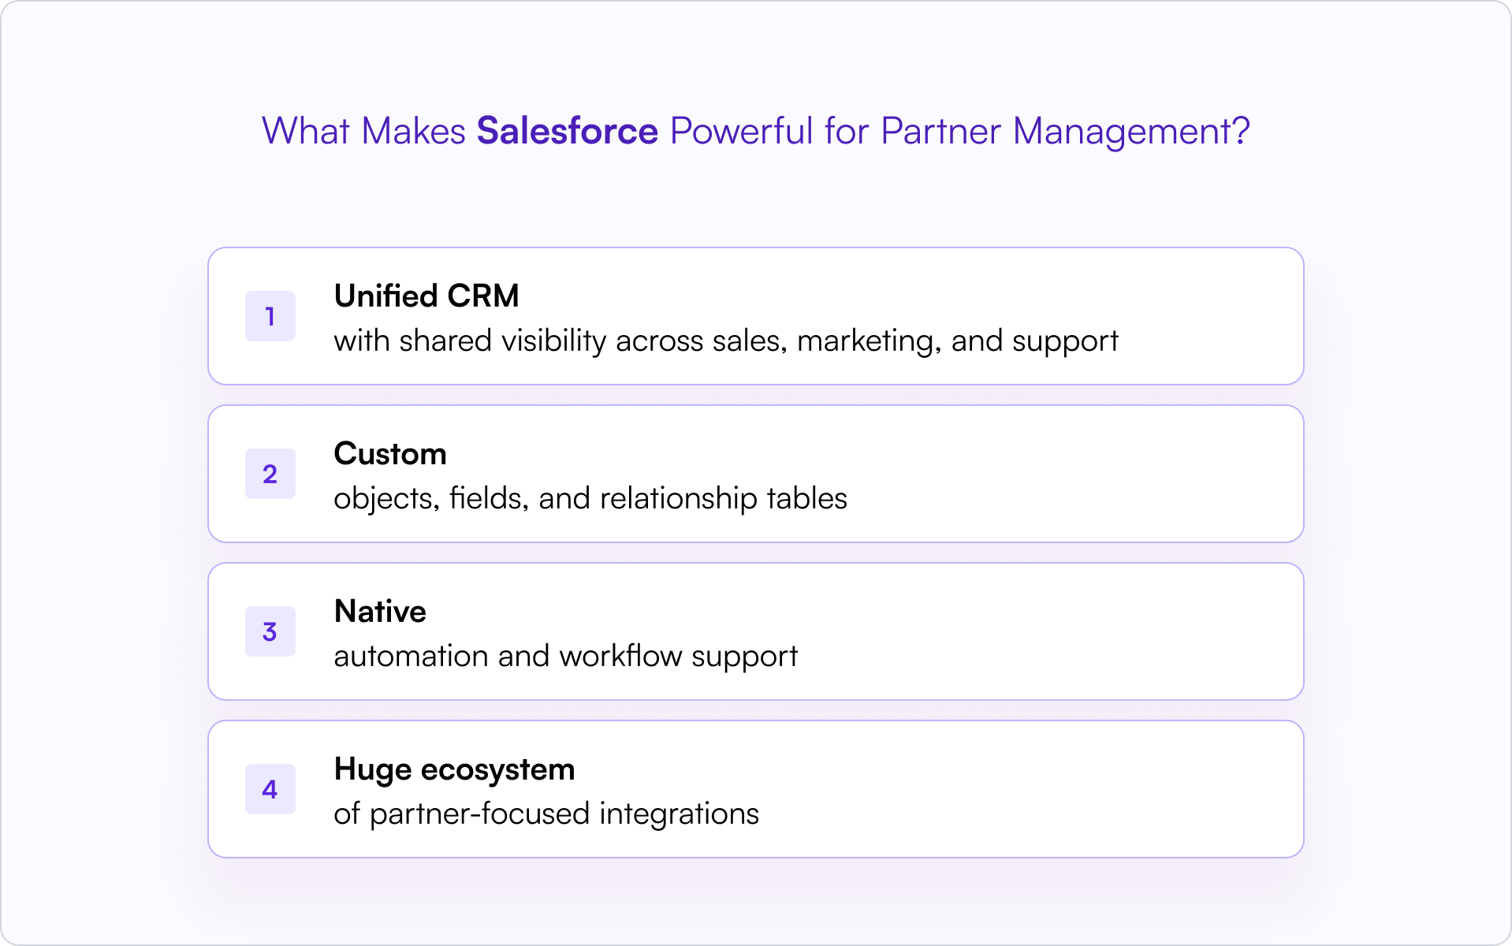Click the number 2 badge
Image resolution: width=1512 pixels, height=946 pixels.
coord(270,474)
